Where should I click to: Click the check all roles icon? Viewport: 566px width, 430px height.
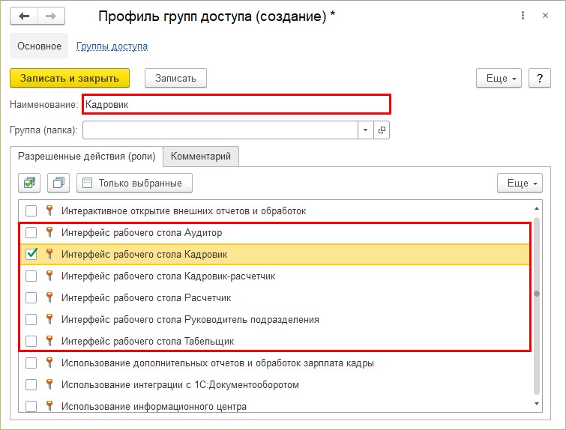pyautogui.click(x=29, y=183)
